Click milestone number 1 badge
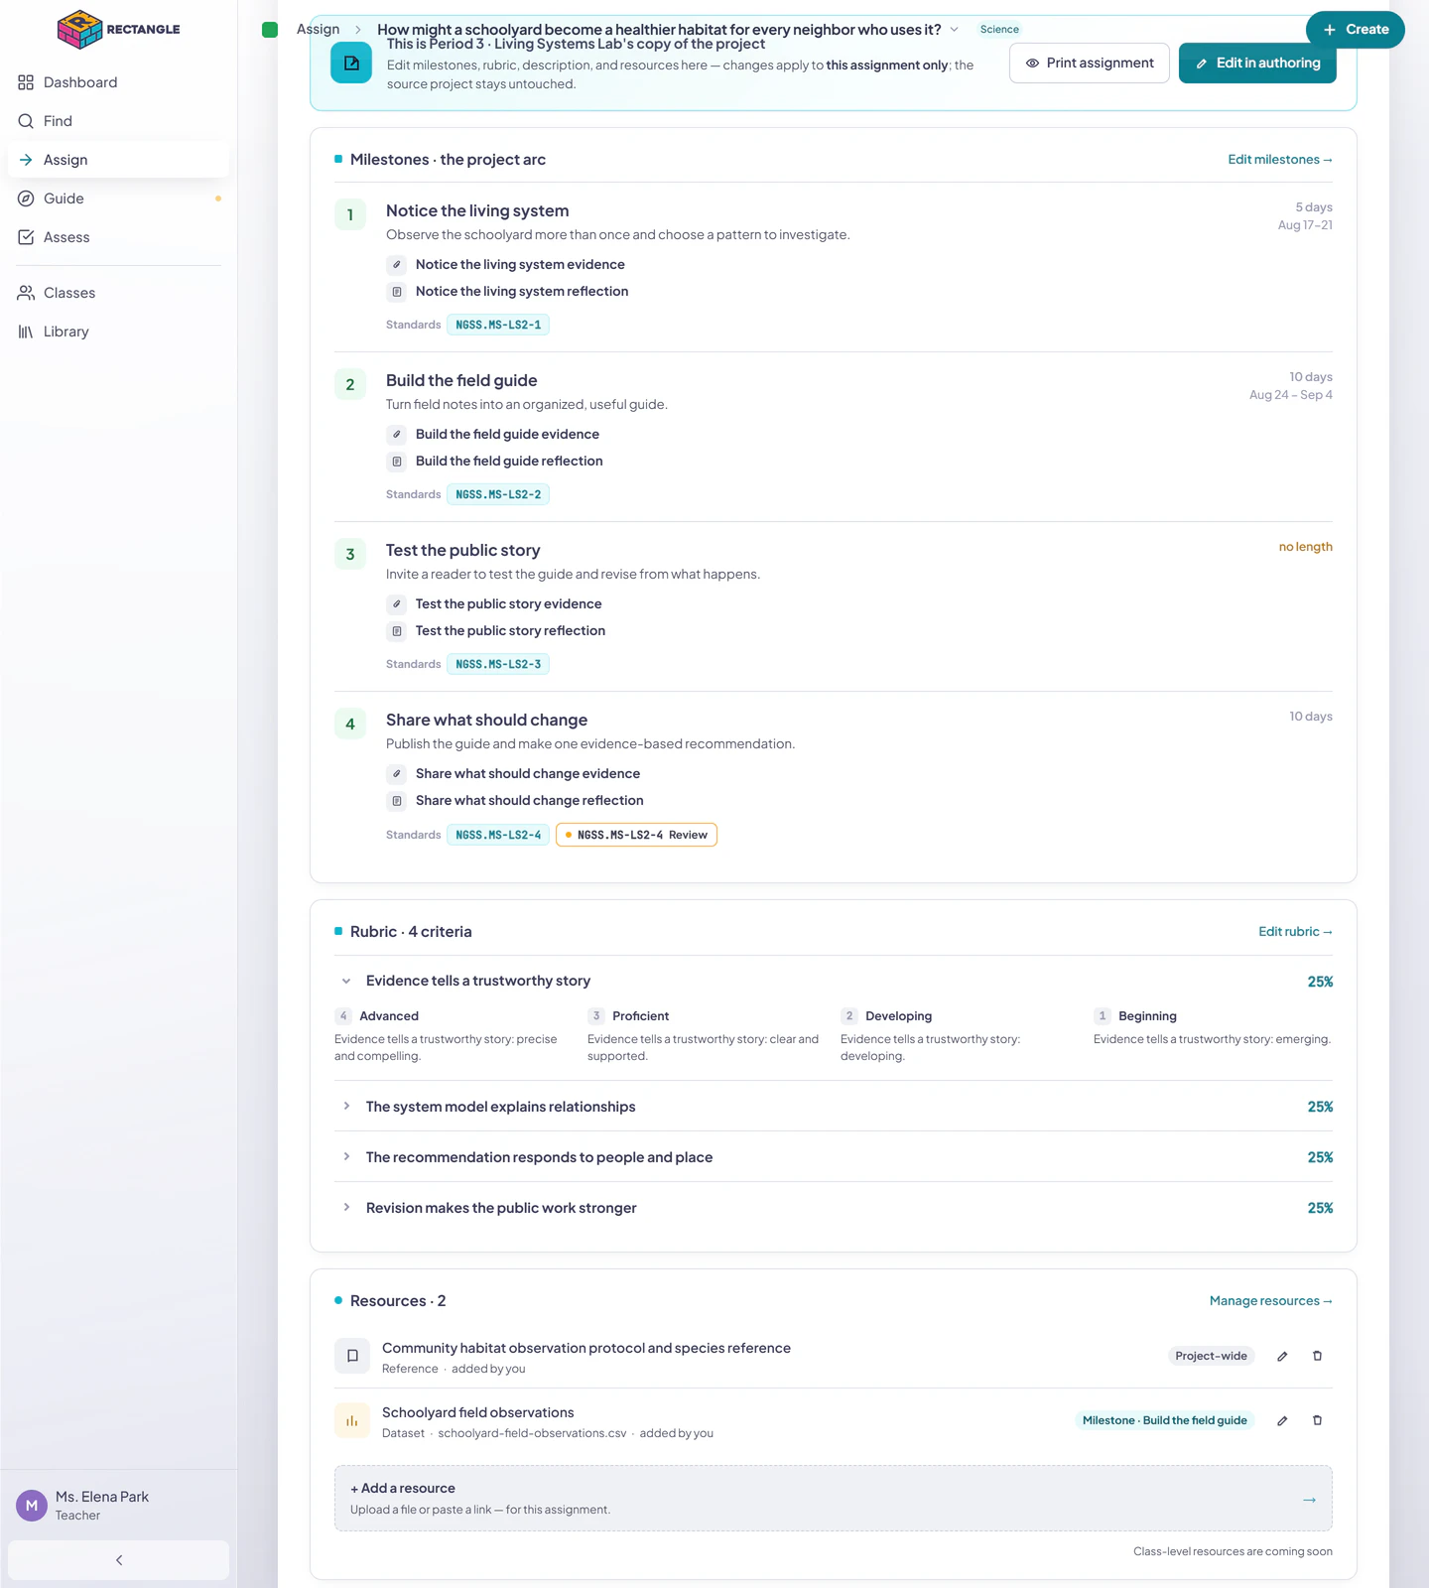1429x1588 pixels. (x=350, y=215)
